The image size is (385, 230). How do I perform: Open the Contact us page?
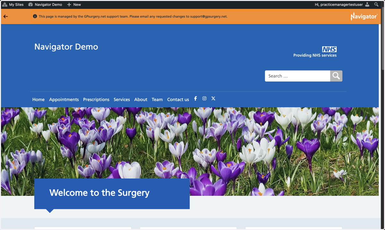178,99
